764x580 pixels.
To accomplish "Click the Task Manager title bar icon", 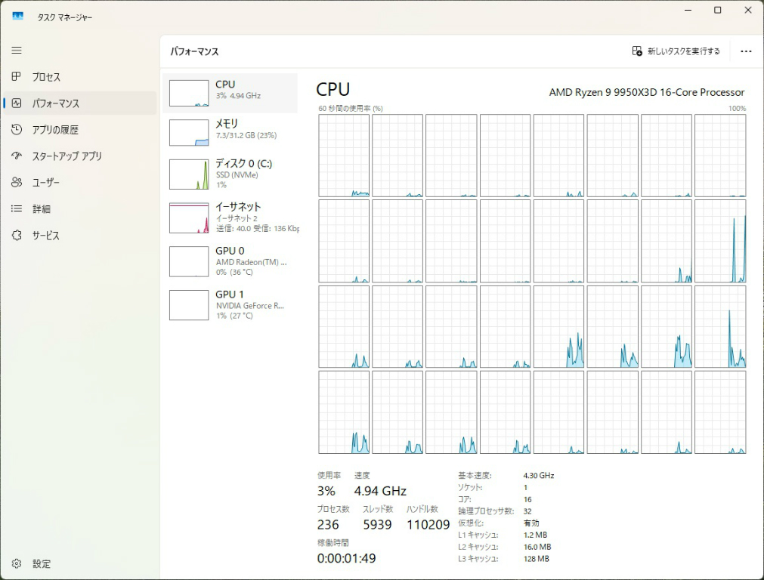I will coord(17,17).
